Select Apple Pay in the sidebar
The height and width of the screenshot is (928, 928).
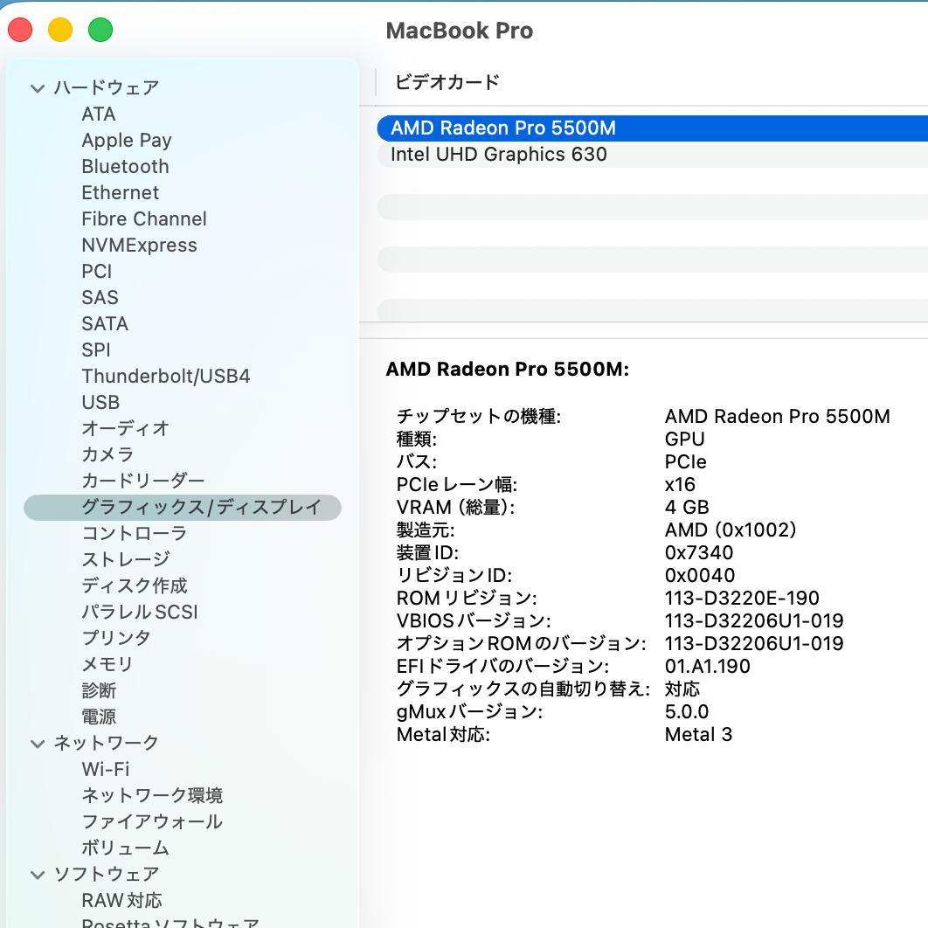tap(126, 140)
